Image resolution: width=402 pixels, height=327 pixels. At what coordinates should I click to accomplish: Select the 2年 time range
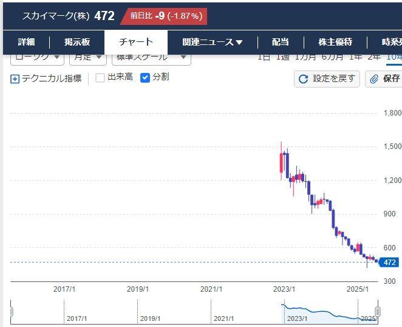point(375,57)
